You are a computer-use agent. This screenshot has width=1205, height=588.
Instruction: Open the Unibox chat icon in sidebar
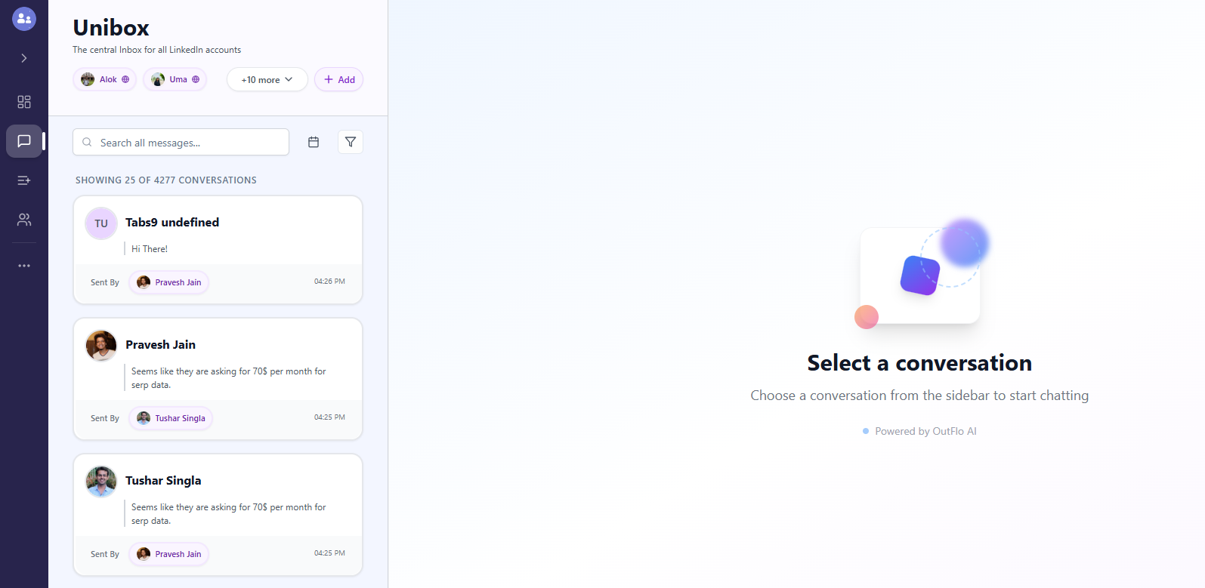[x=24, y=141]
